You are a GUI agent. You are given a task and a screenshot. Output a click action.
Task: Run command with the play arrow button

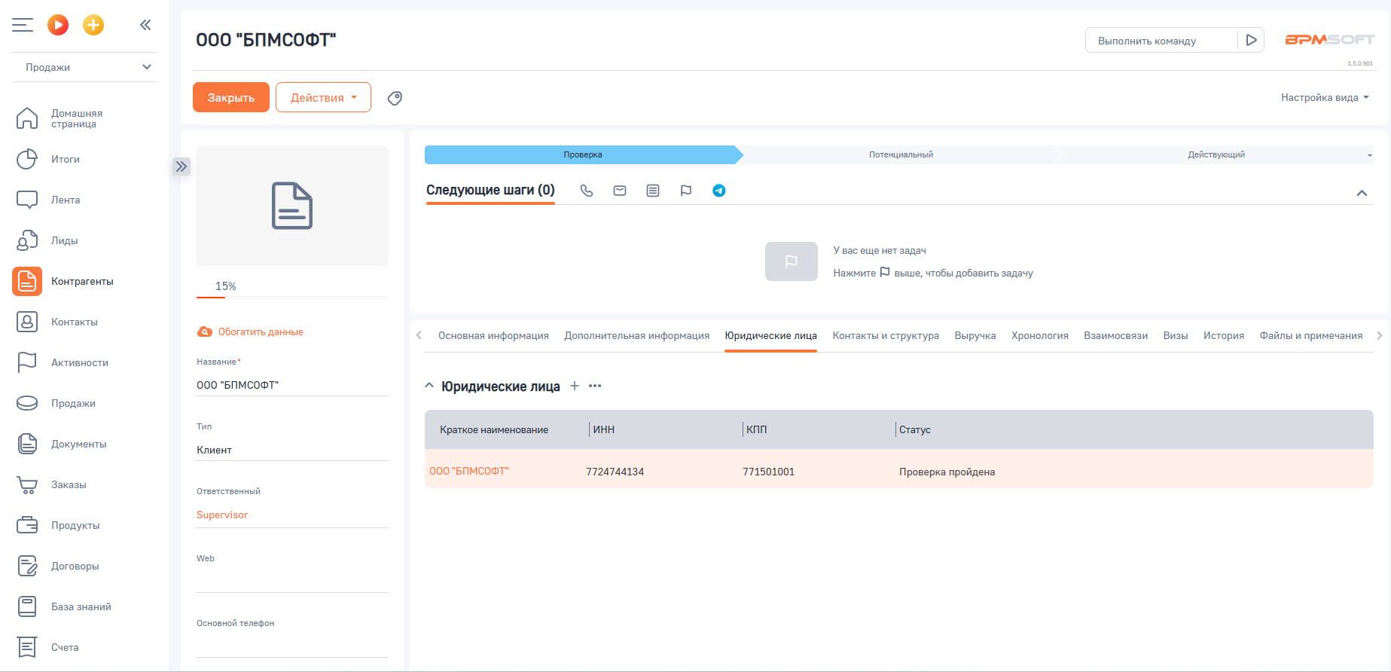click(1251, 40)
